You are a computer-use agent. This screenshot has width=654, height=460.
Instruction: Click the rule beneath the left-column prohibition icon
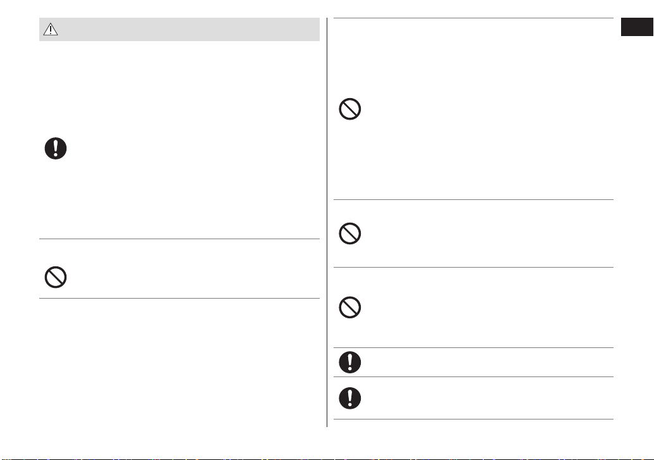[179, 298]
